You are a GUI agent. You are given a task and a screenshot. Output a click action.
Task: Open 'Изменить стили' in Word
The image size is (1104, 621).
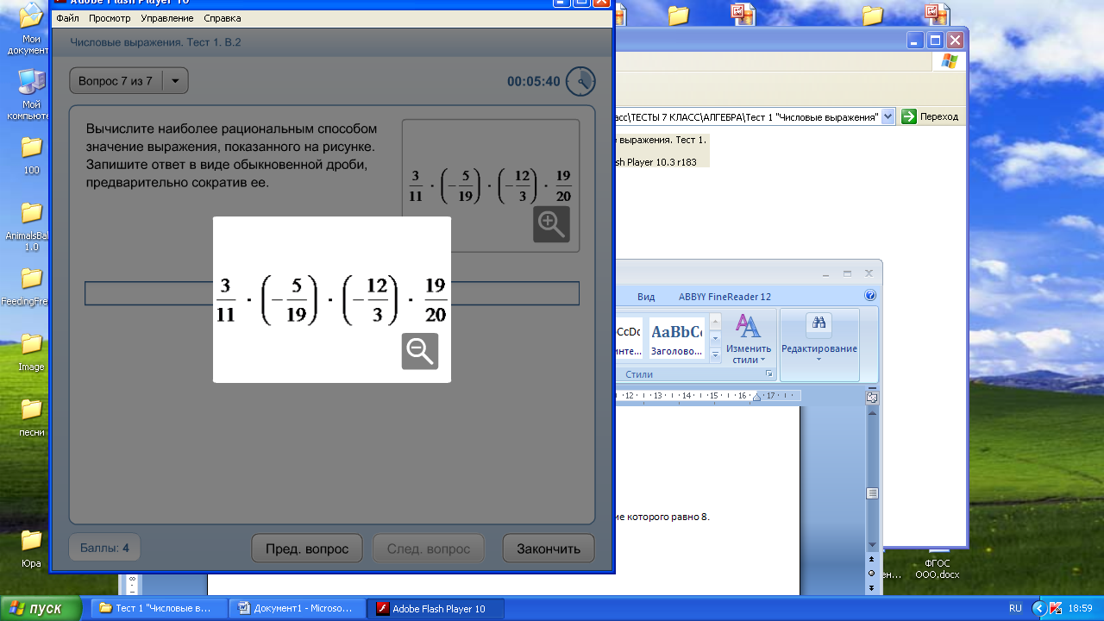pyautogui.click(x=748, y=339)
